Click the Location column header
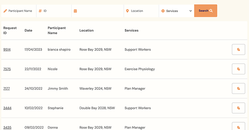Image resolution: width=249 pixels, height=130 pixels. 86,30
